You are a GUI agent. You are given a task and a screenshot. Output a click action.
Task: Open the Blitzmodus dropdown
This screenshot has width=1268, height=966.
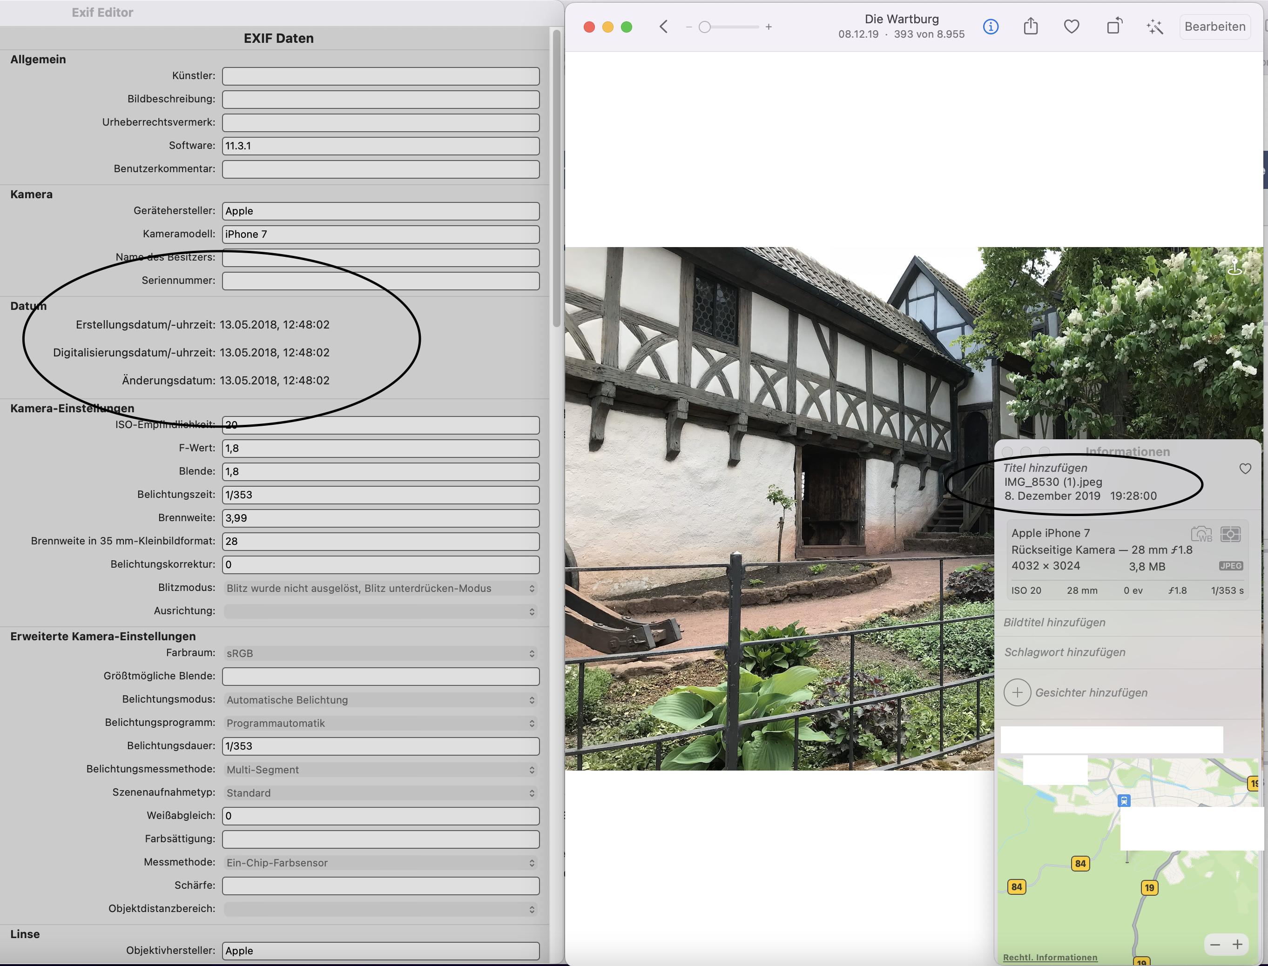pos(380,588)
